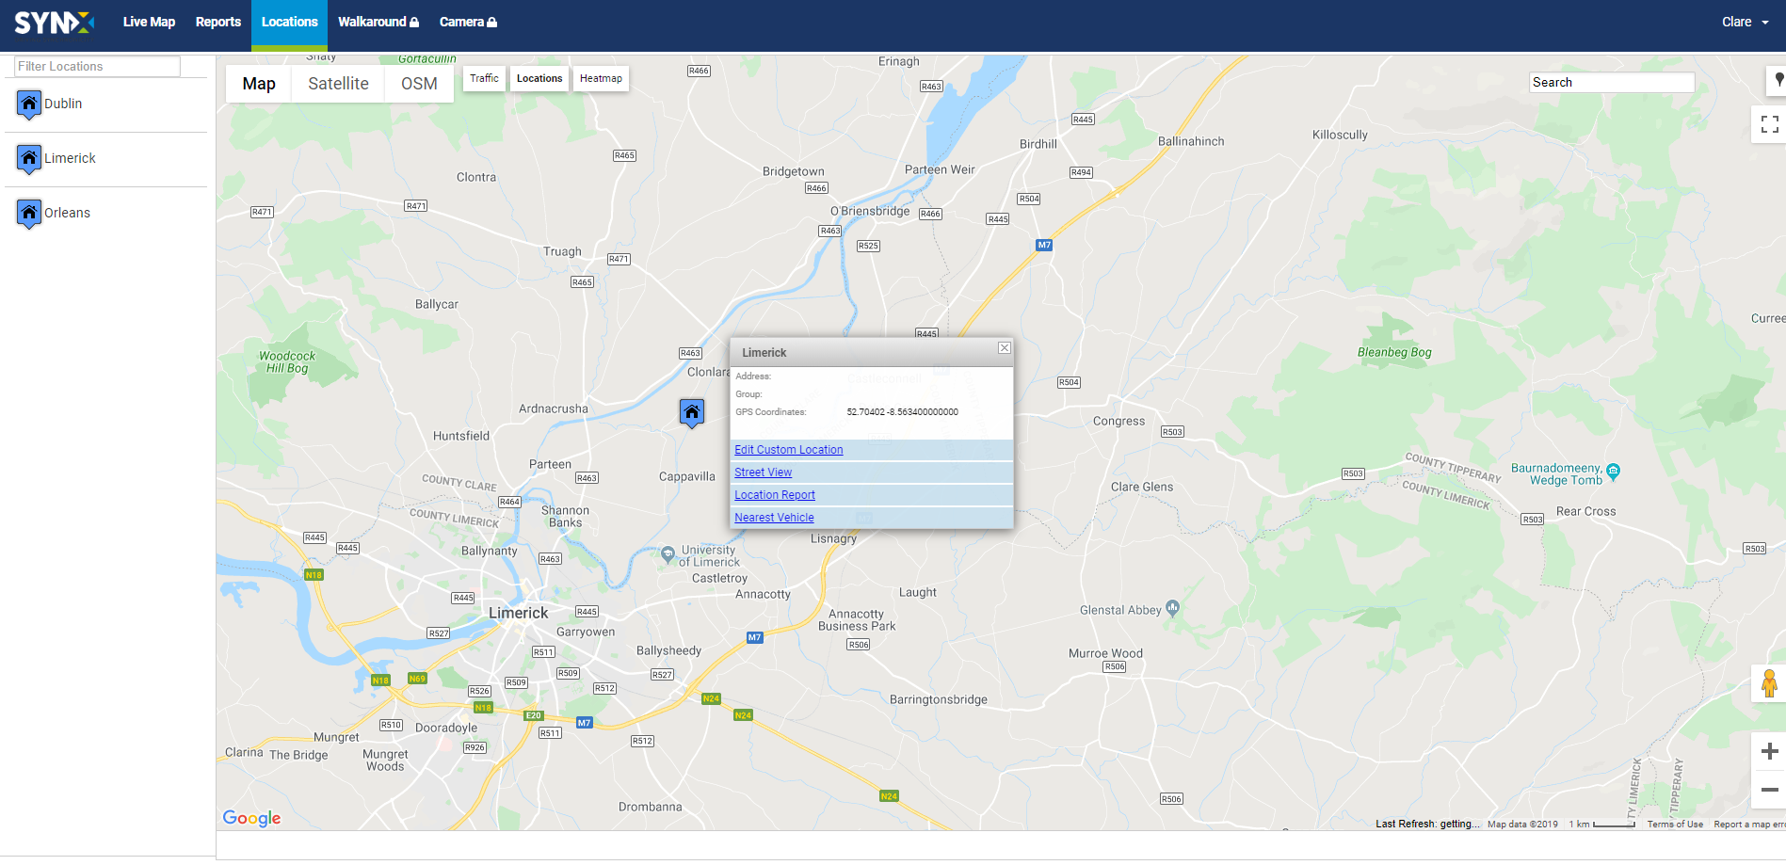1786x865 pixels.
Task: Open Edit Custom Location link
Action: pyautogui.click(x=789, y=450)
